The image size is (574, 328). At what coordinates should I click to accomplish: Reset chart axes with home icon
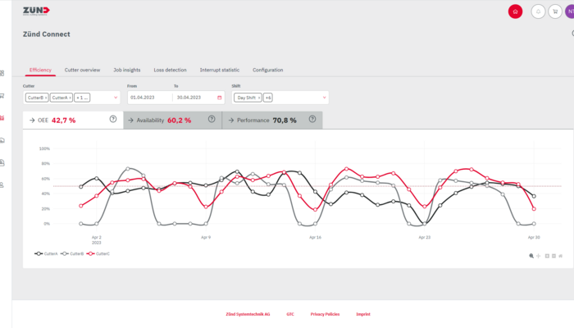coord(560,256)
